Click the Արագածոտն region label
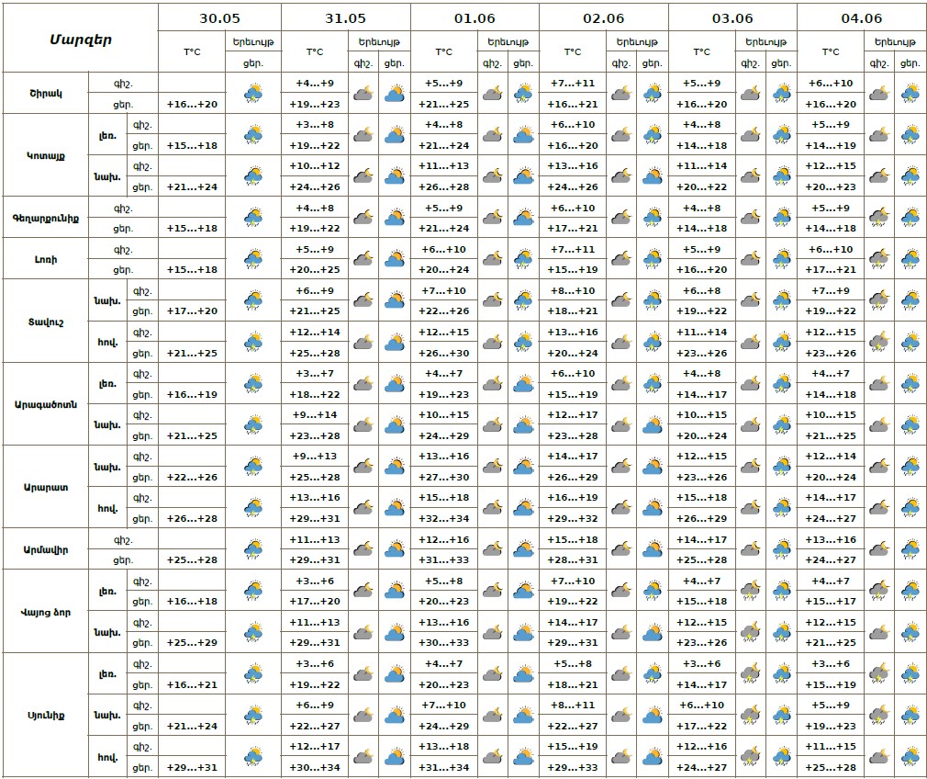Viewport: 927px width, 779px height. 46,404
